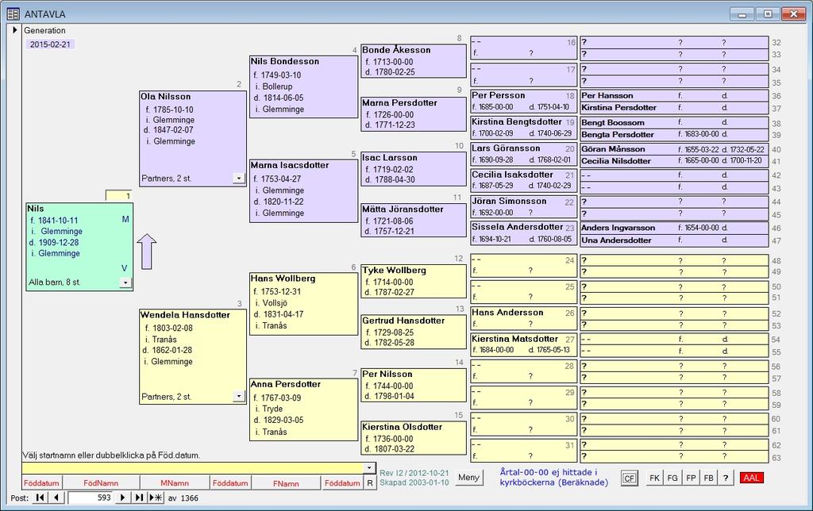Select Marna Isacsdotter's name
The width and height of the screenshot is (813, 511).
(289, 165)
